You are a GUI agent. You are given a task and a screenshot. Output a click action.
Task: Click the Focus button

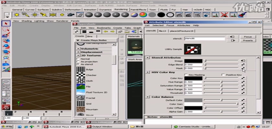click(x=248, y=37)
